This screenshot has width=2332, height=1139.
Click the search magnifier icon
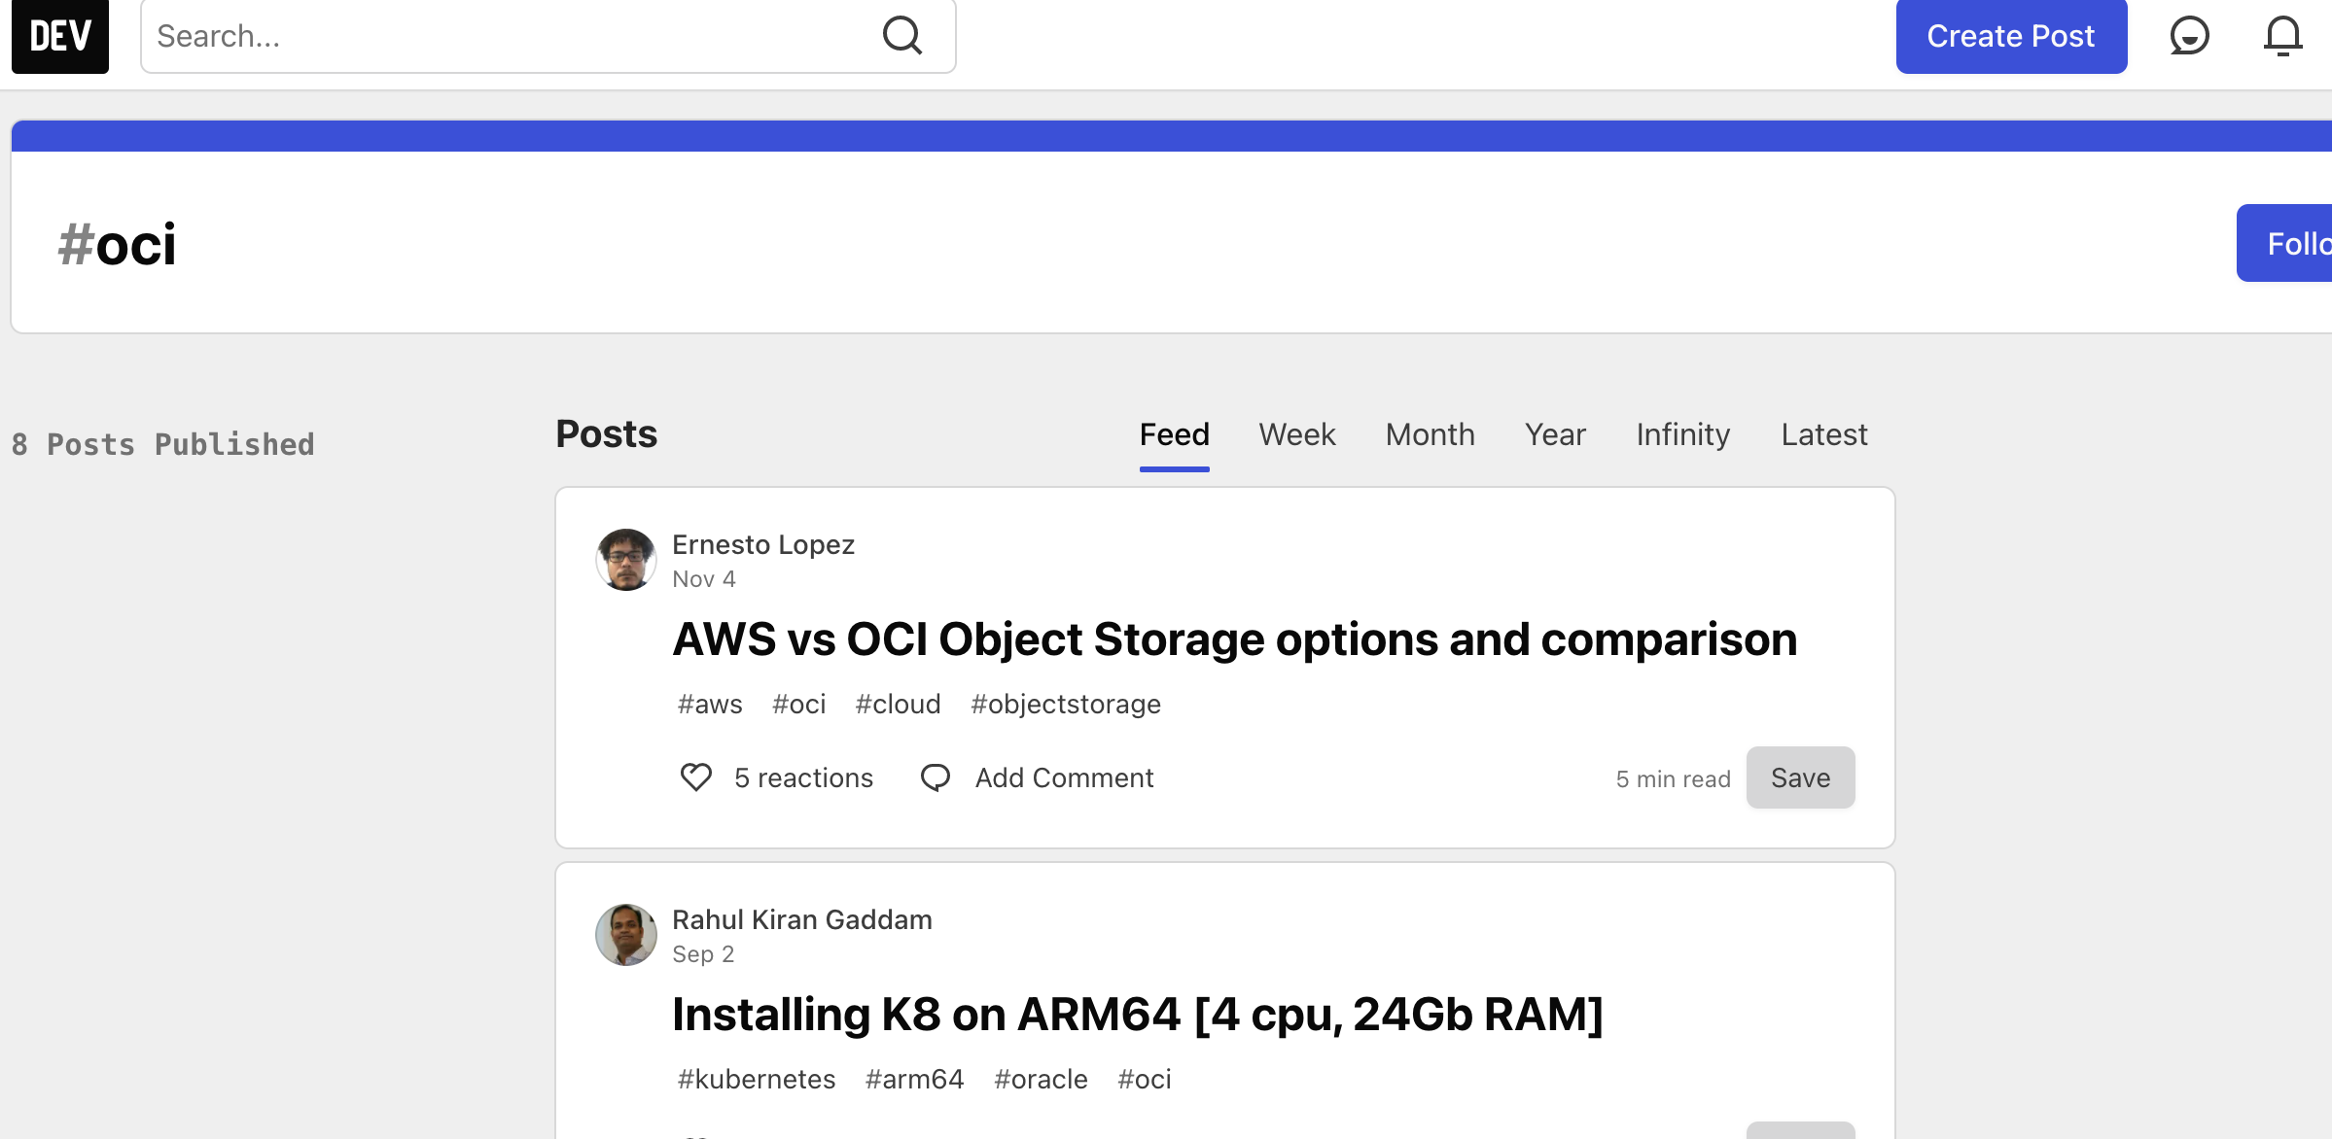902,35
